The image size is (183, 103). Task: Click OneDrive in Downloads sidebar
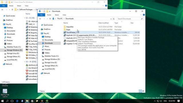[x=47, y=29]
